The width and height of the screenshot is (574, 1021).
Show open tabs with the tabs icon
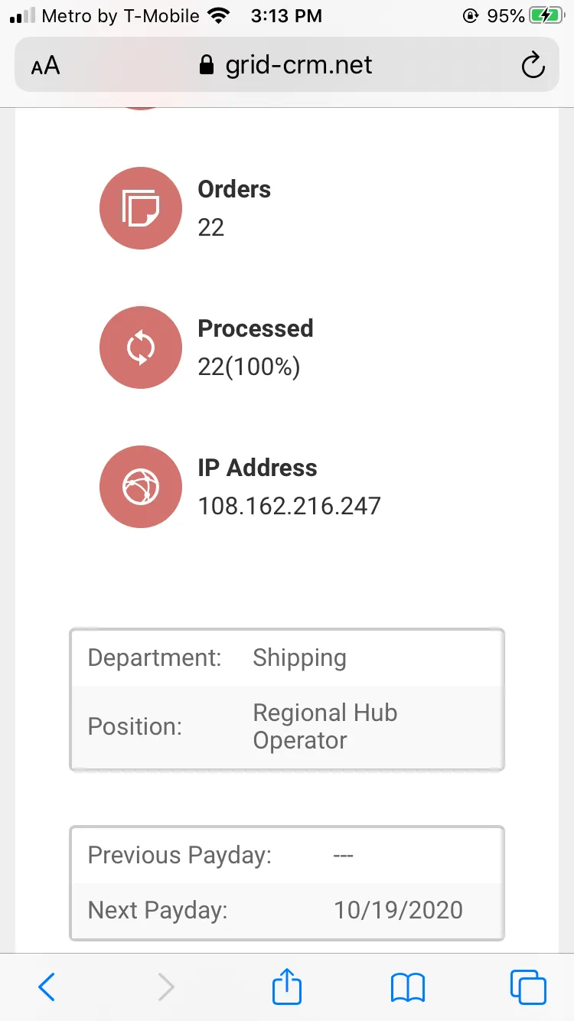coord(528,987)
